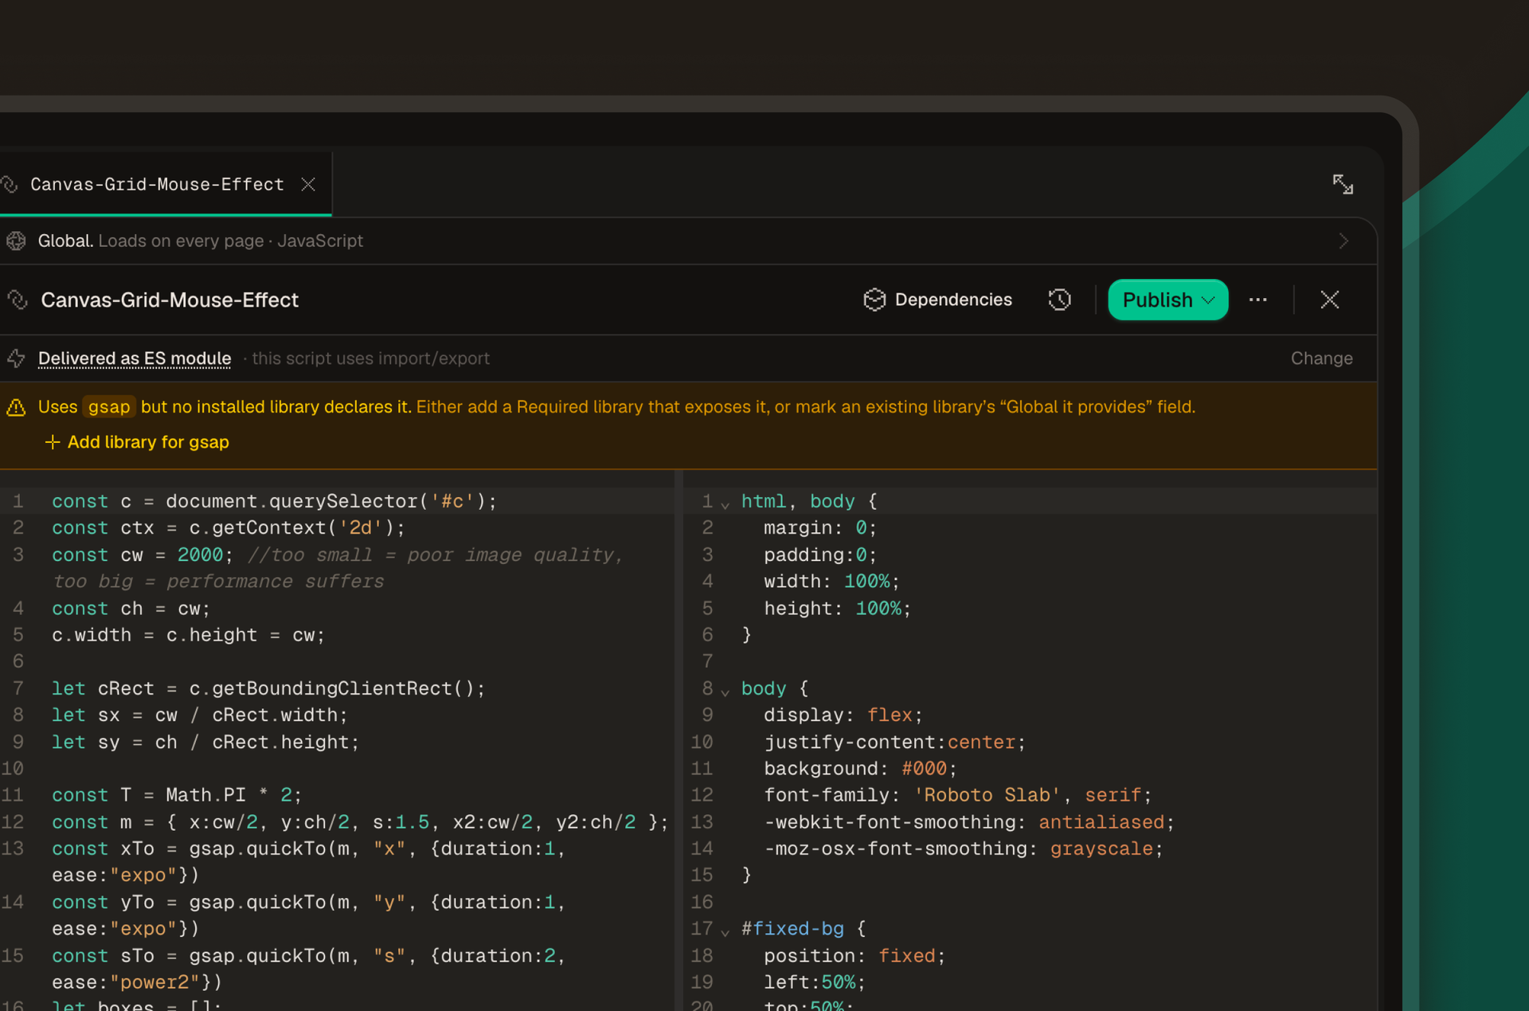Click the background: #000 CSS line
This screenshot has height=1011, width=1529.
(x=860, y=769)
